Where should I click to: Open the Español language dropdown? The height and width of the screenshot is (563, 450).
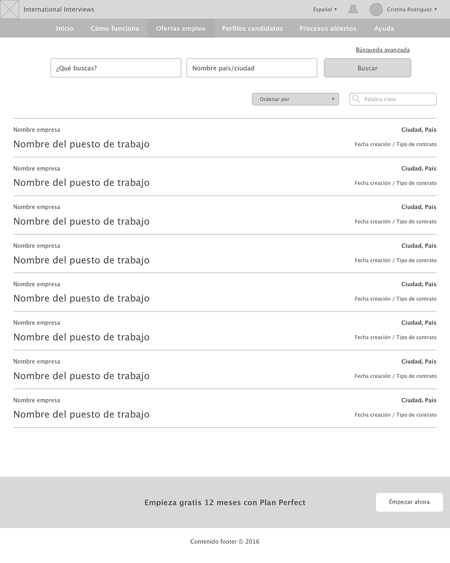pos(325,9)
